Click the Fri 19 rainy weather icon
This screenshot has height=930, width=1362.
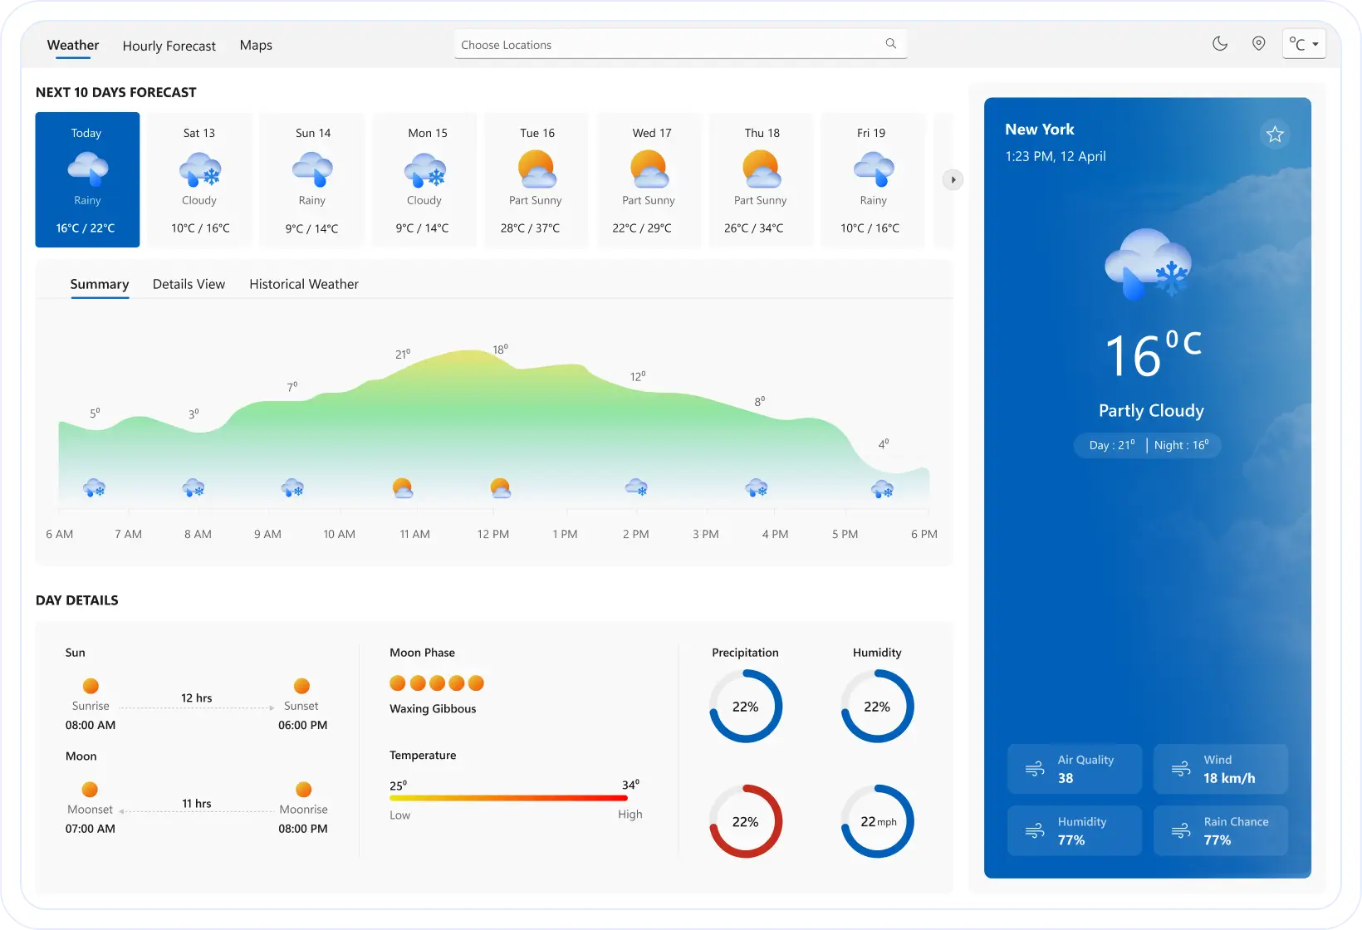tap(873, 169)
